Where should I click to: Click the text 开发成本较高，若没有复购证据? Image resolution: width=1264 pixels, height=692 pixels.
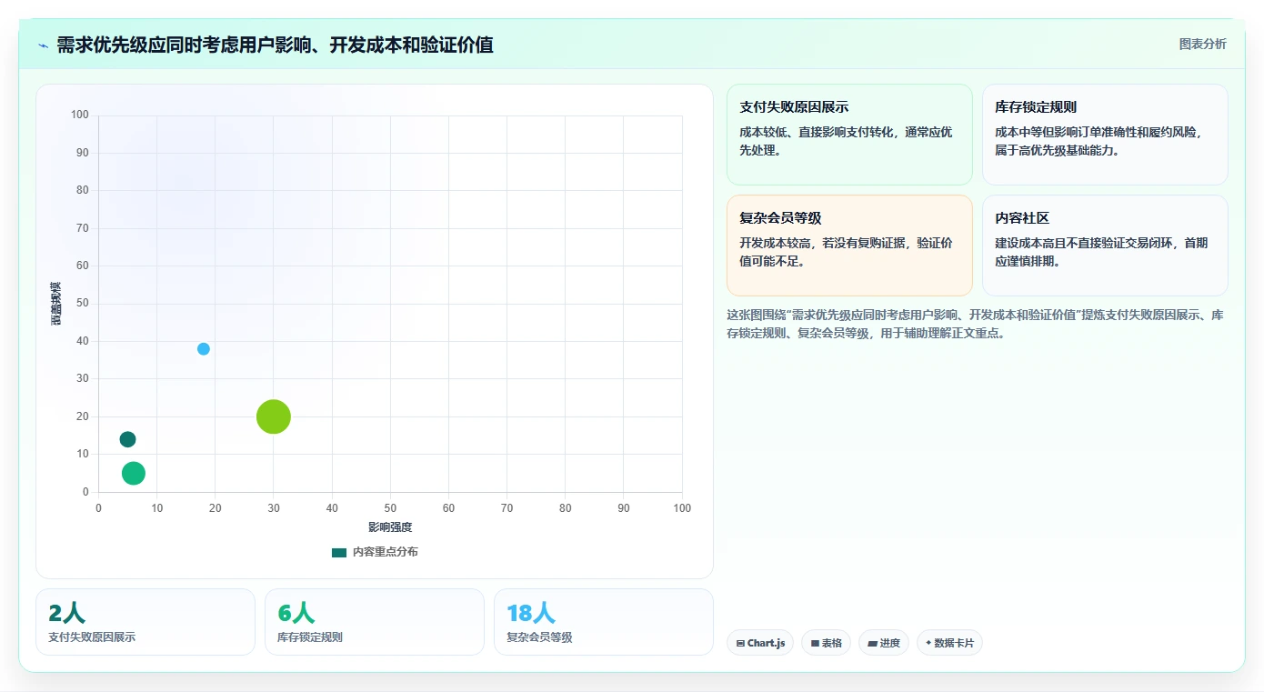(822, 243)
